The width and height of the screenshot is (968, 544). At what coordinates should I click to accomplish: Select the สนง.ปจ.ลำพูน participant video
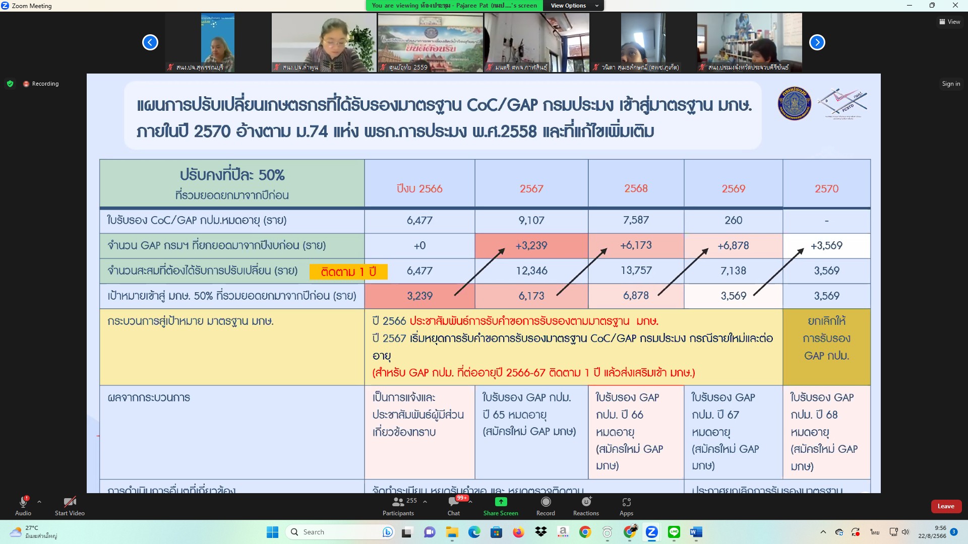(324, 42)
